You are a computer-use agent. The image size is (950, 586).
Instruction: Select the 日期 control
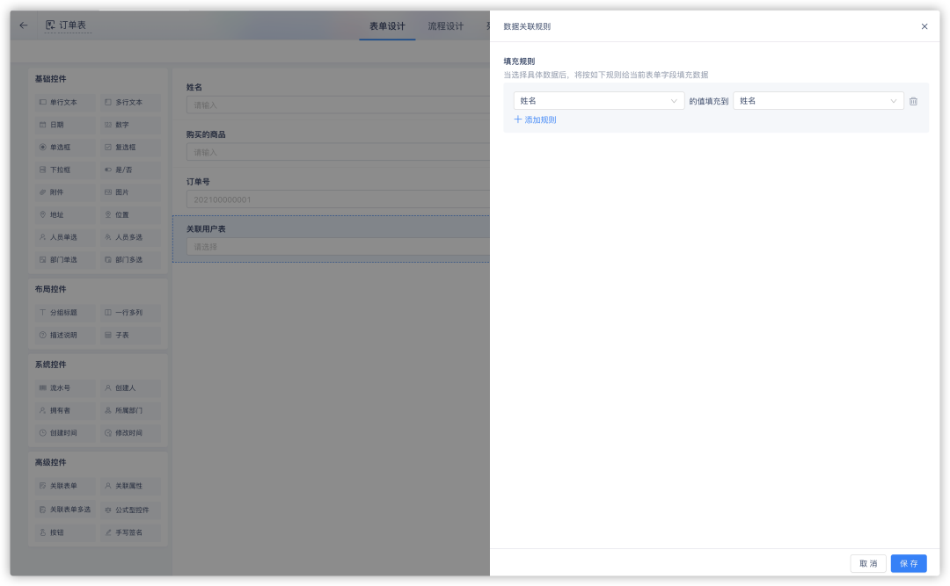[65, 125]
